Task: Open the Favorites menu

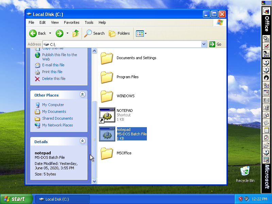Action: pos(72,22)
